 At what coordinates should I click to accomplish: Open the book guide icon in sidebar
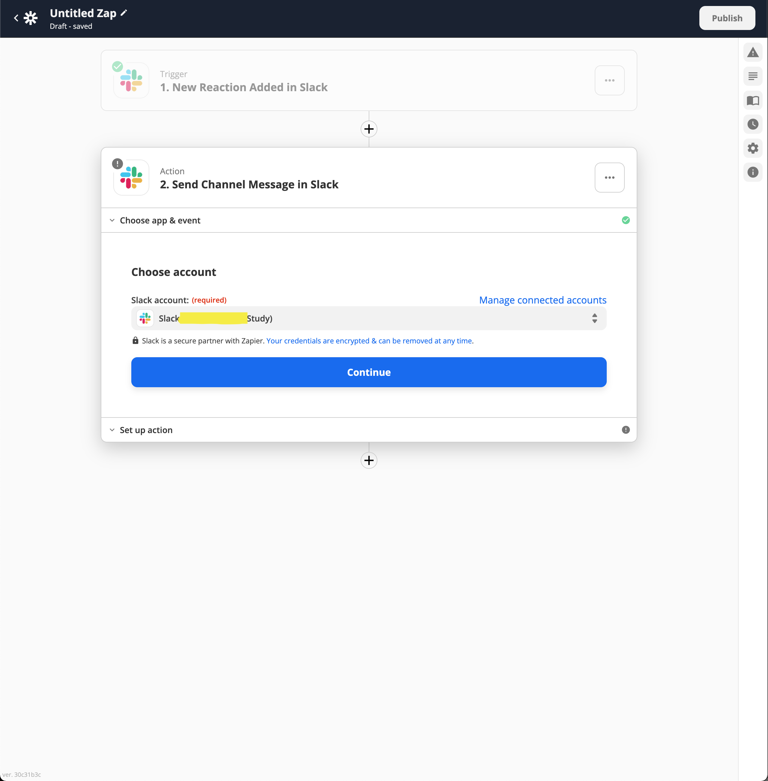click(x=752, y=100)
